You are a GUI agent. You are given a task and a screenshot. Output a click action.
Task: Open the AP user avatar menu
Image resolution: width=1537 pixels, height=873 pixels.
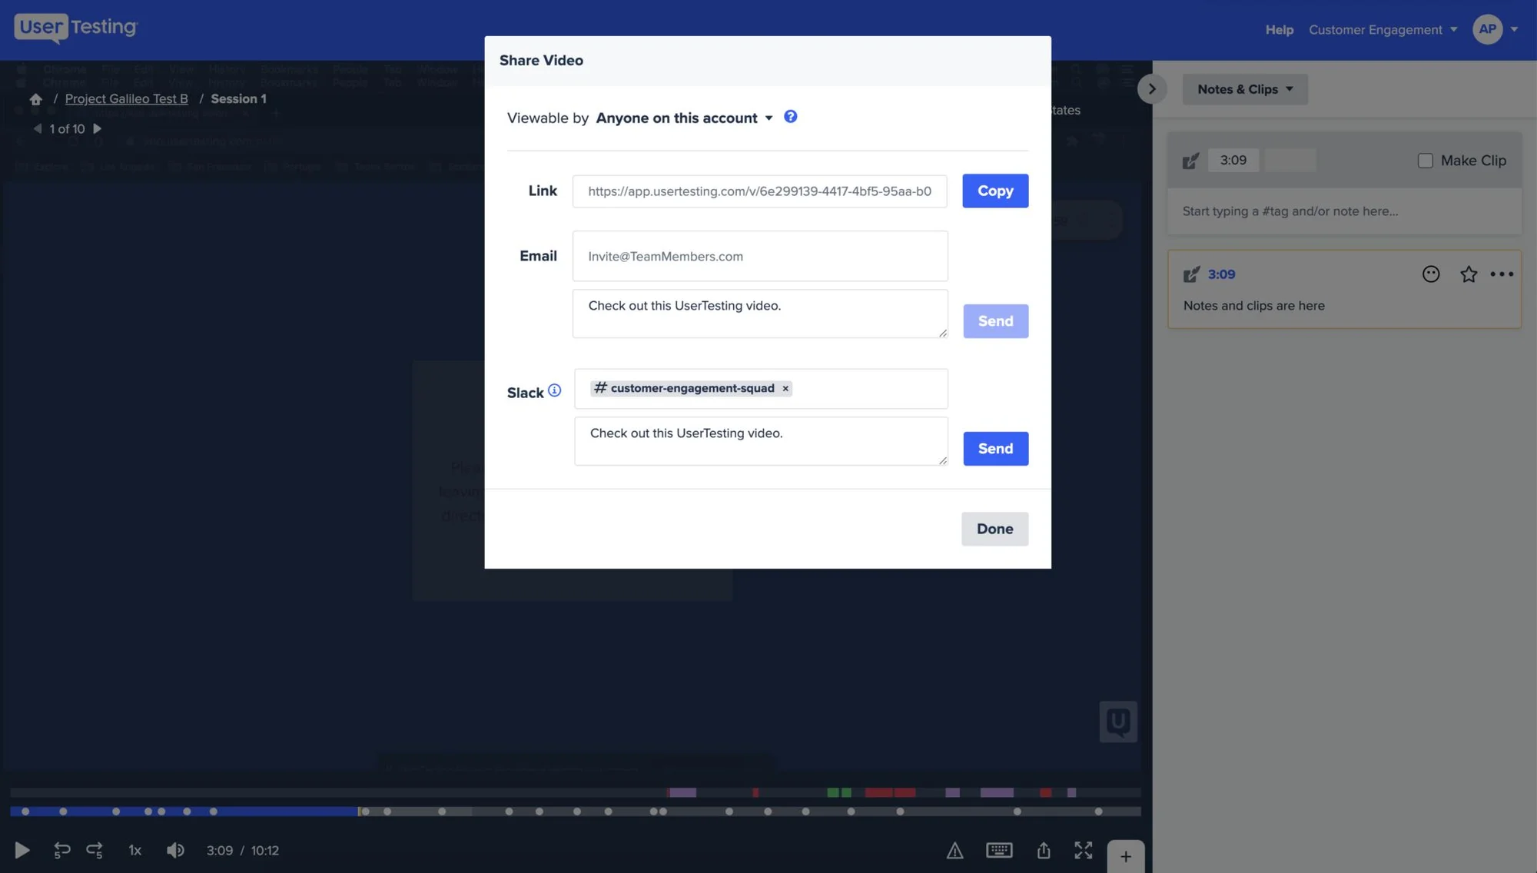coord(1488,29)
